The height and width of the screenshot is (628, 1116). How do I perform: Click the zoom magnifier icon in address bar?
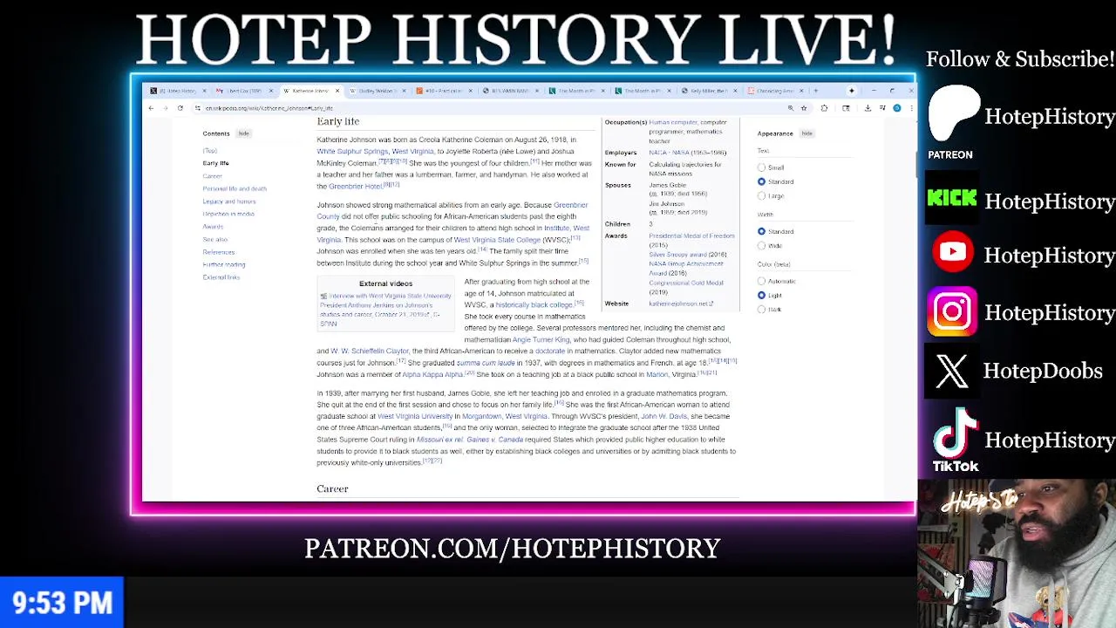[791, 108]
